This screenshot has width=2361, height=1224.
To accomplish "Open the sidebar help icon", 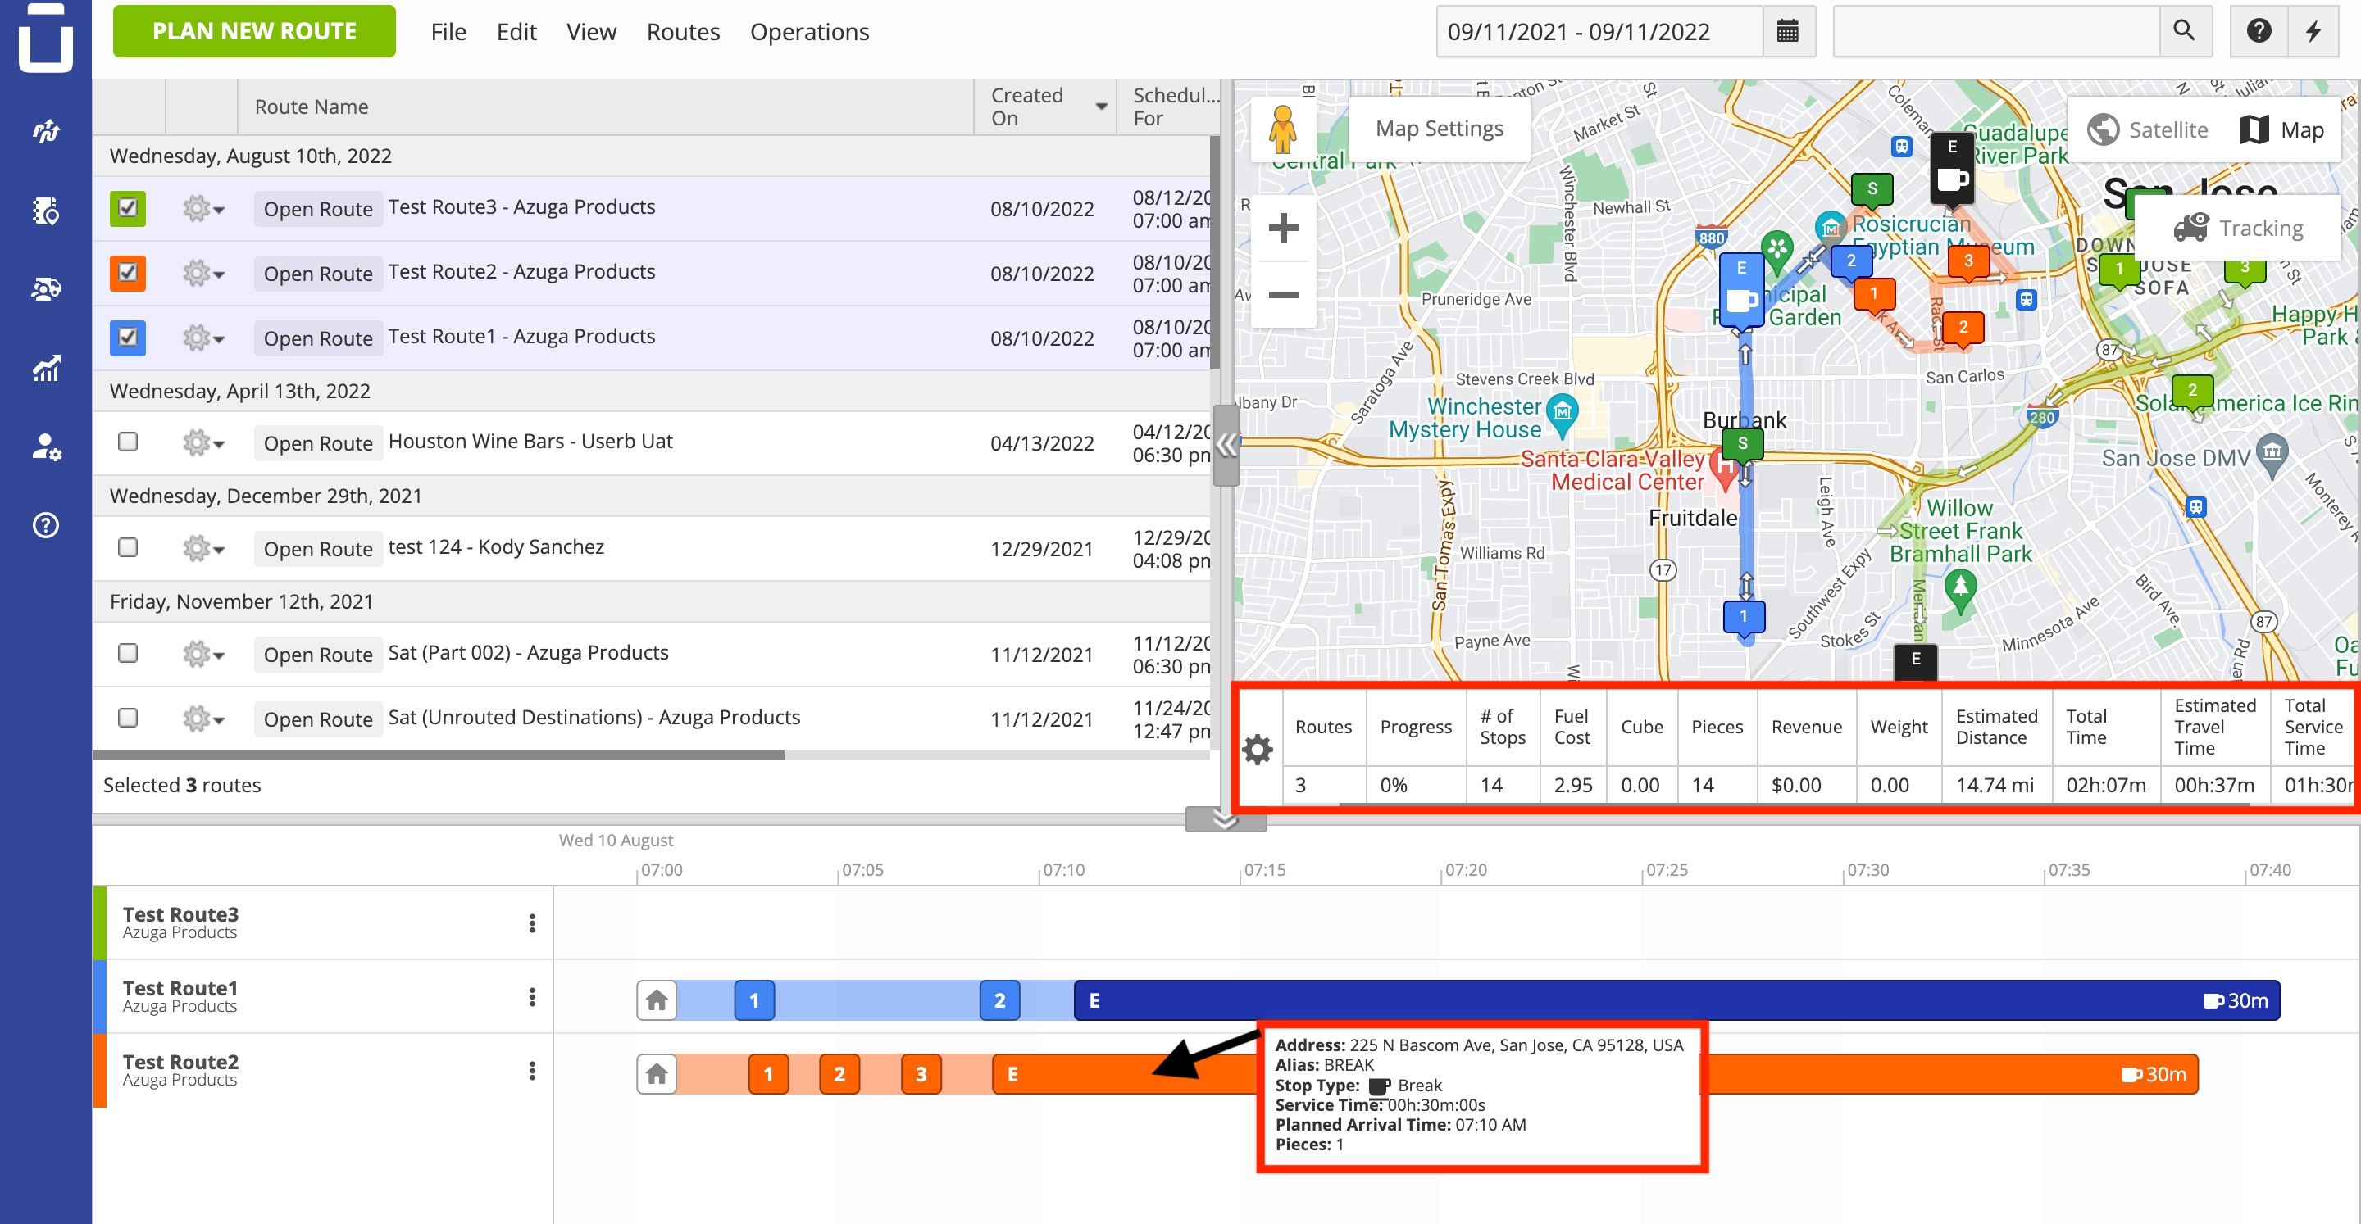I will [46, 525].
